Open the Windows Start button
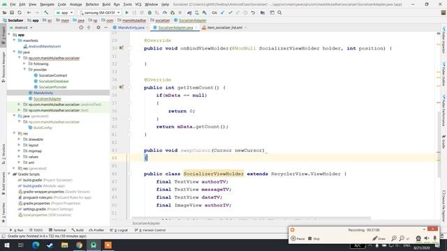This screenshot has width=447, height=251. coord(6,245)
